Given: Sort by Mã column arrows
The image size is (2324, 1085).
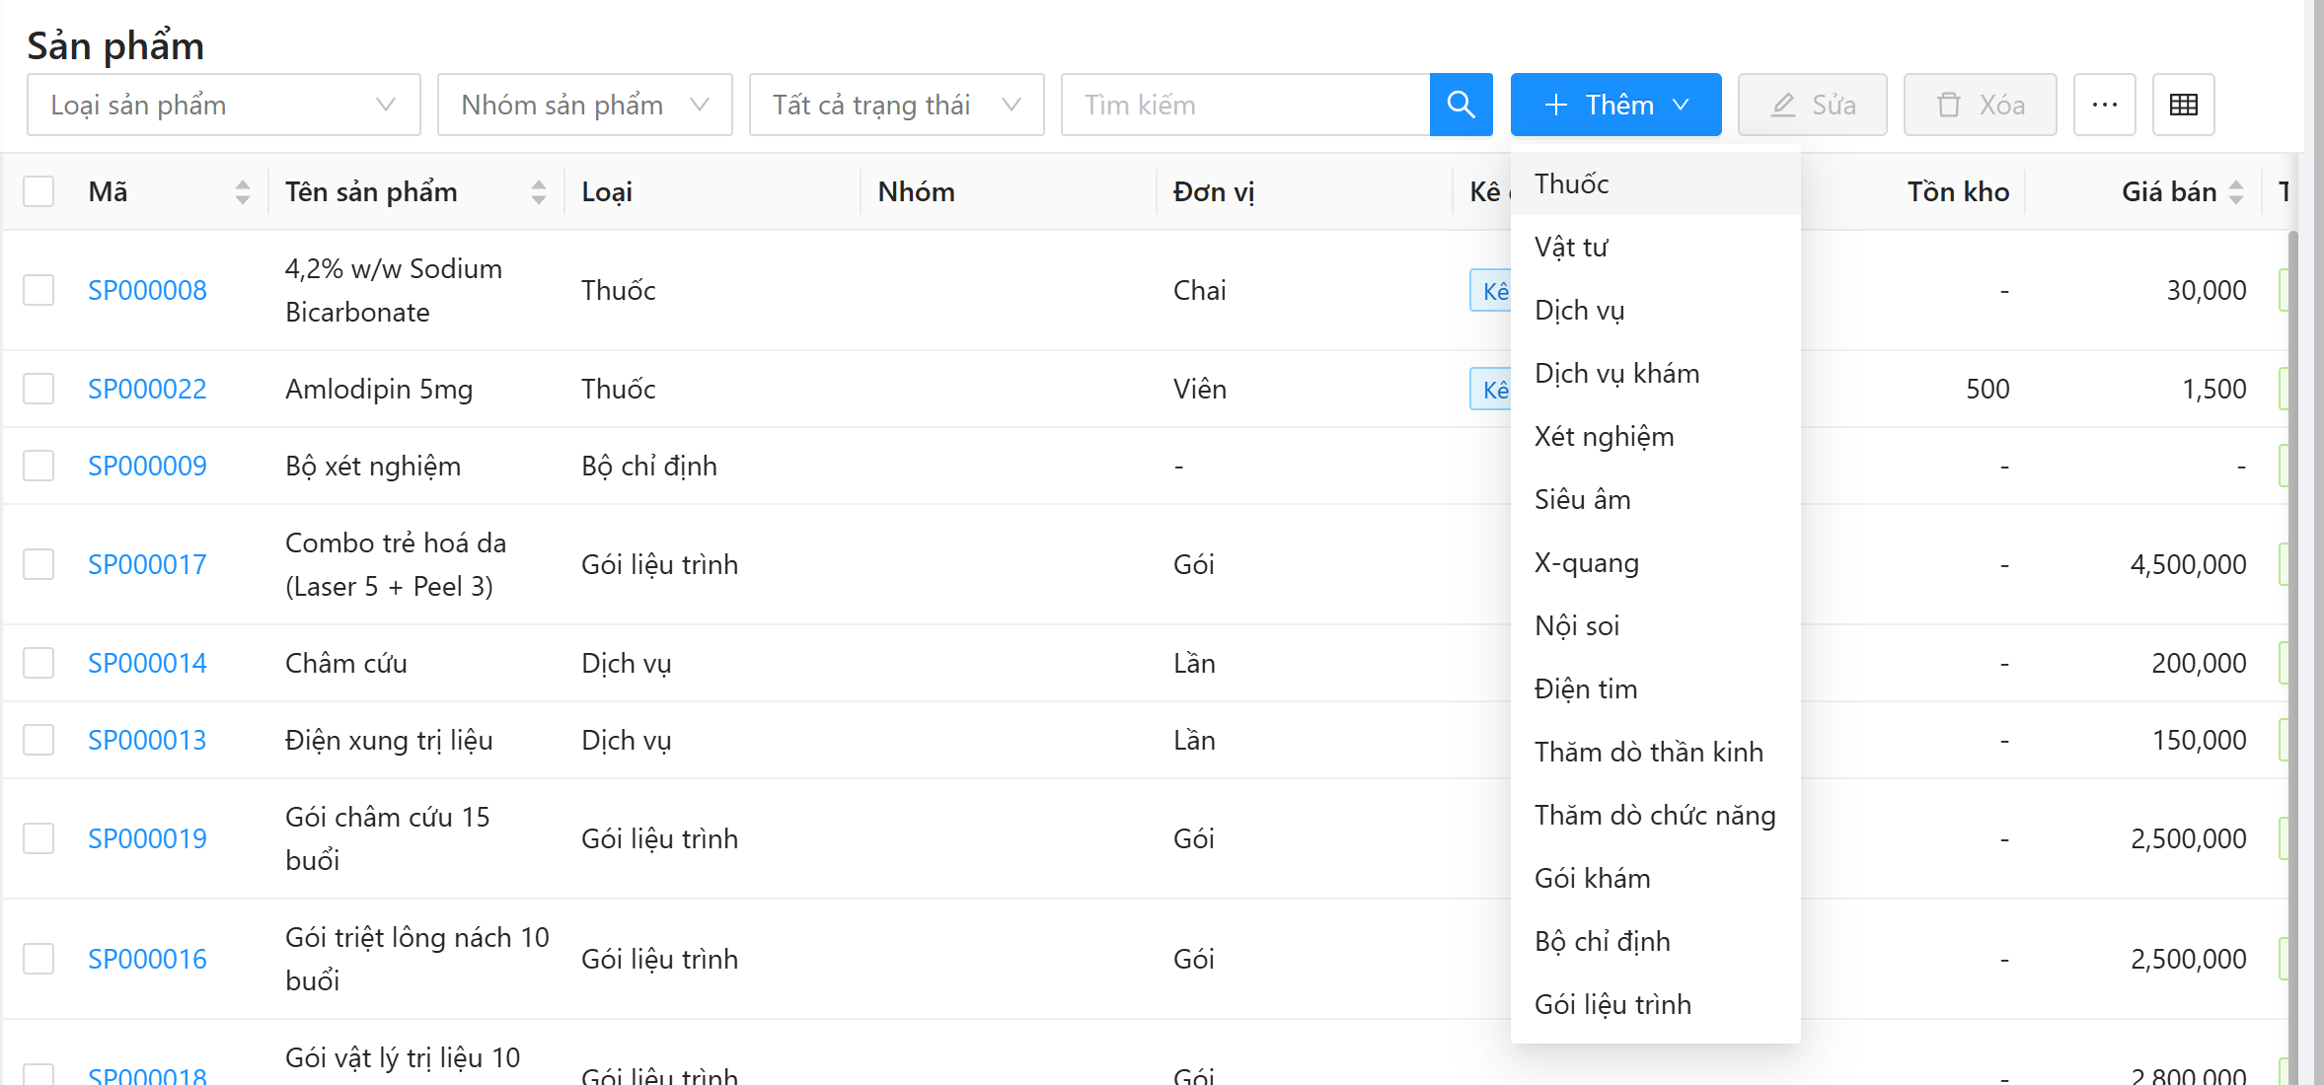Looking at the screenshot, I should (x=243, y=192).
